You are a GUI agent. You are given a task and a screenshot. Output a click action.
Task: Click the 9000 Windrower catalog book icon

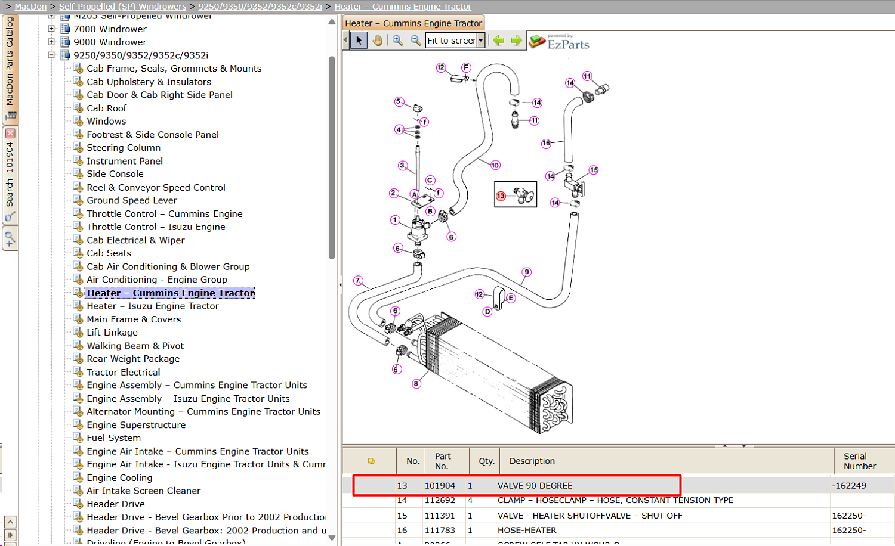[66, 42]
